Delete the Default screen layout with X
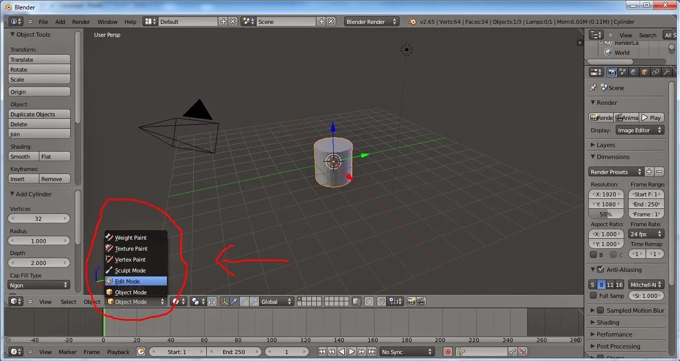The height and width of the screenshot is (361, 680). pos(232,21)
